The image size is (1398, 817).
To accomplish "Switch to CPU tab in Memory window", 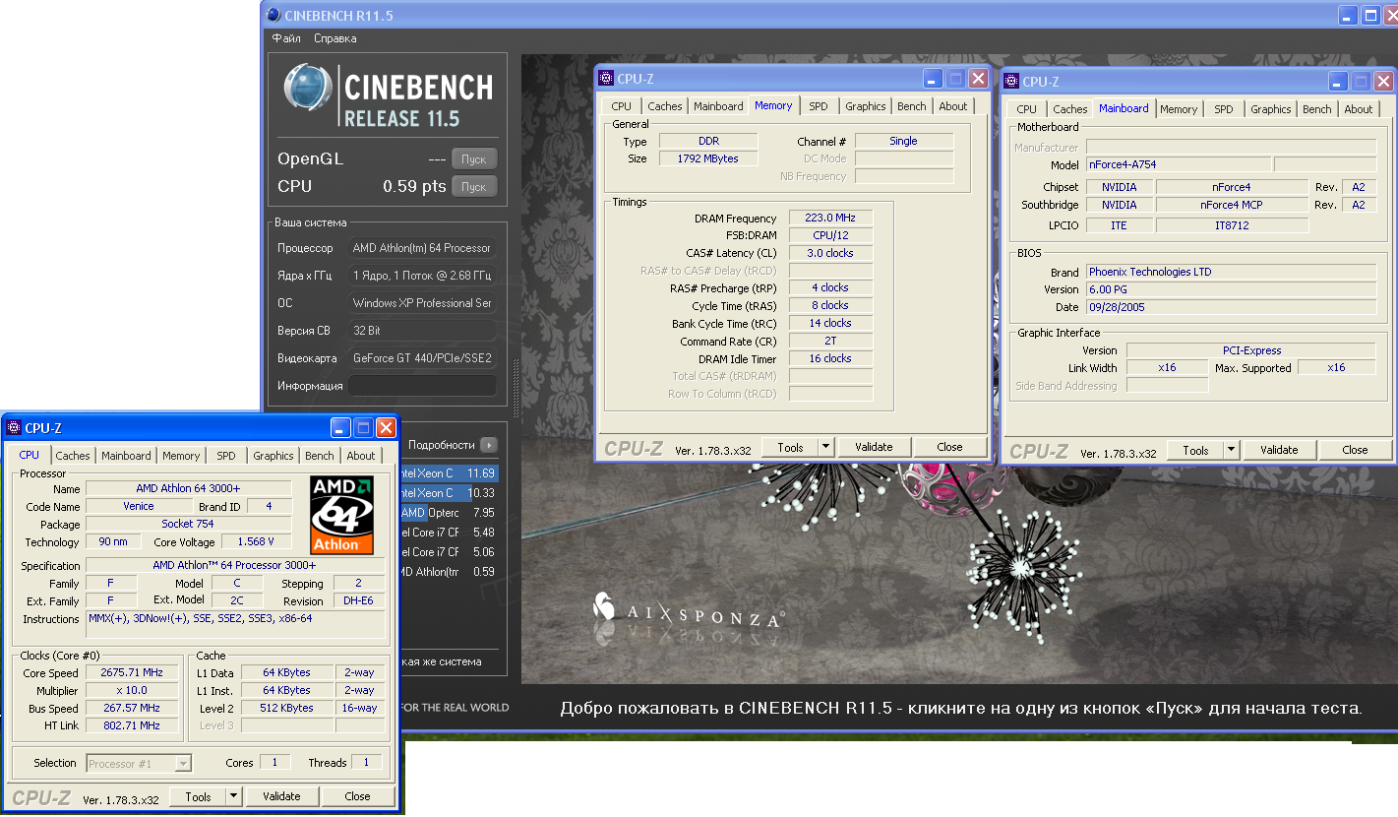I will (x=622, y=106).
